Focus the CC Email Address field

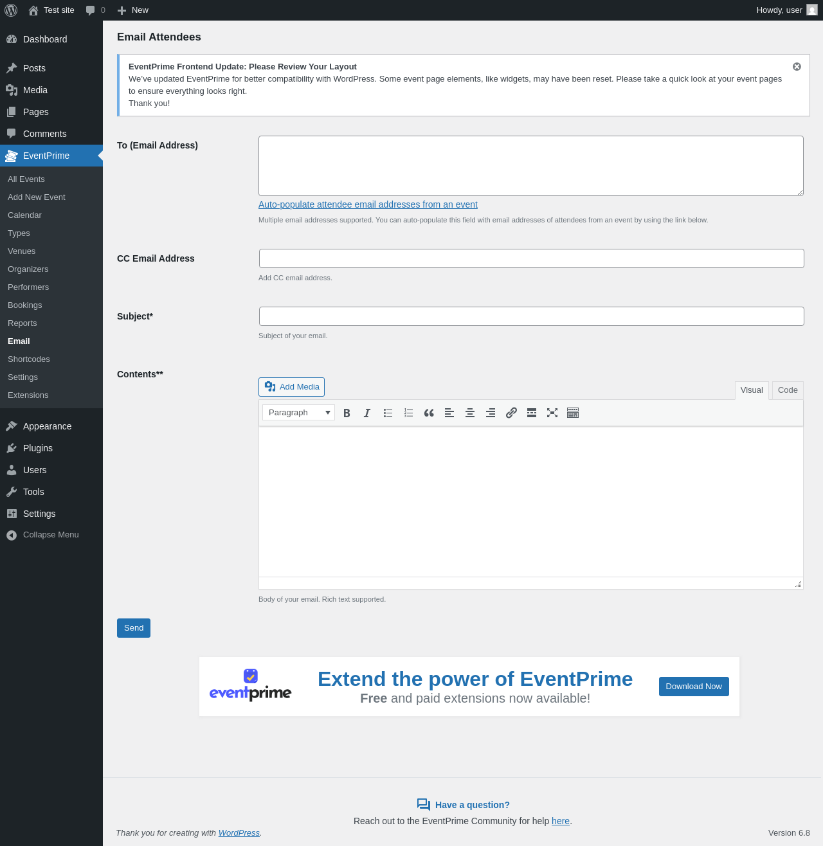click(532, 258)
